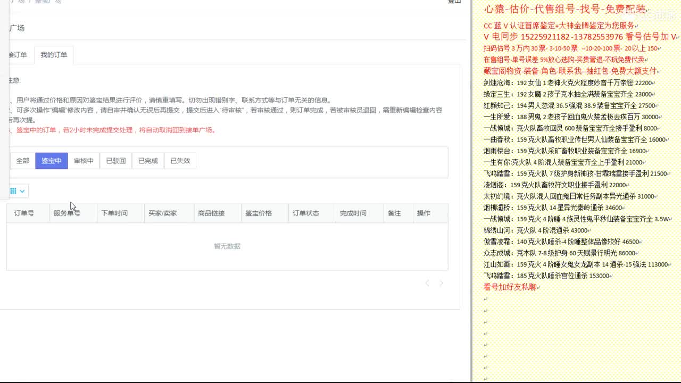Screen dimensions: 681x383
Task: Open the 鉴宝广场 breadcrumb link
Action: click(48, 1)
